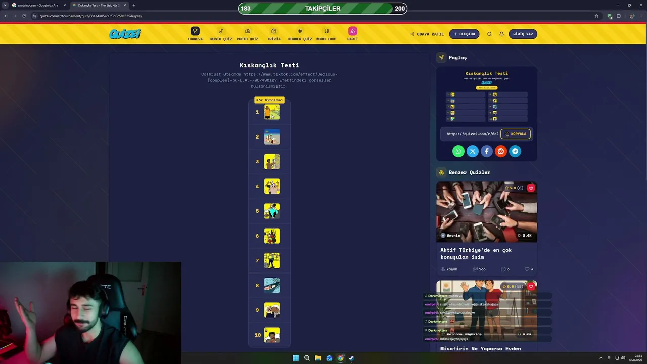
Task: Open the system tray volume icon
Action: click(623, 358)
